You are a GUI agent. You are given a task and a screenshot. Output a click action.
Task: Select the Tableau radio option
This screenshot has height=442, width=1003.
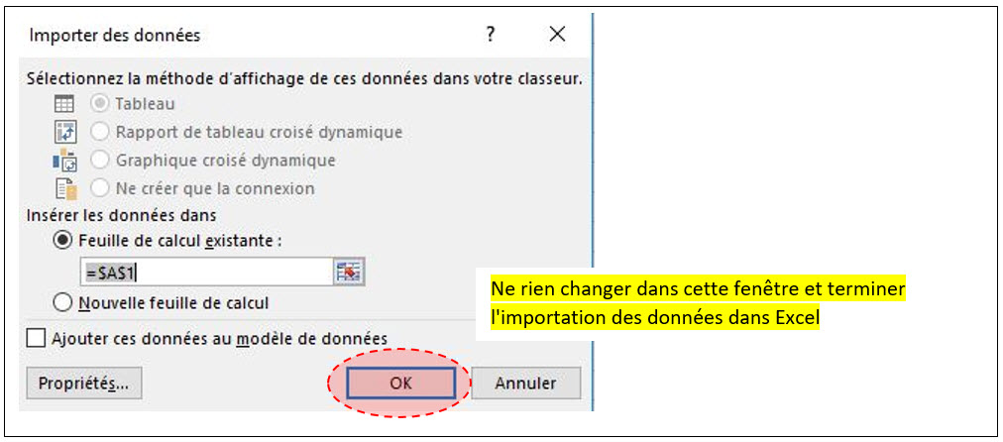(x=100, y=103)
